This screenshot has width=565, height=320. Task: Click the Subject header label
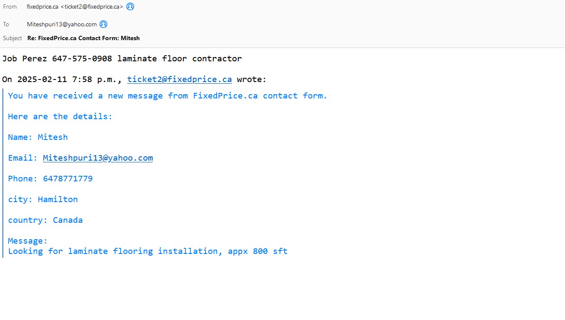coord(13,38)
